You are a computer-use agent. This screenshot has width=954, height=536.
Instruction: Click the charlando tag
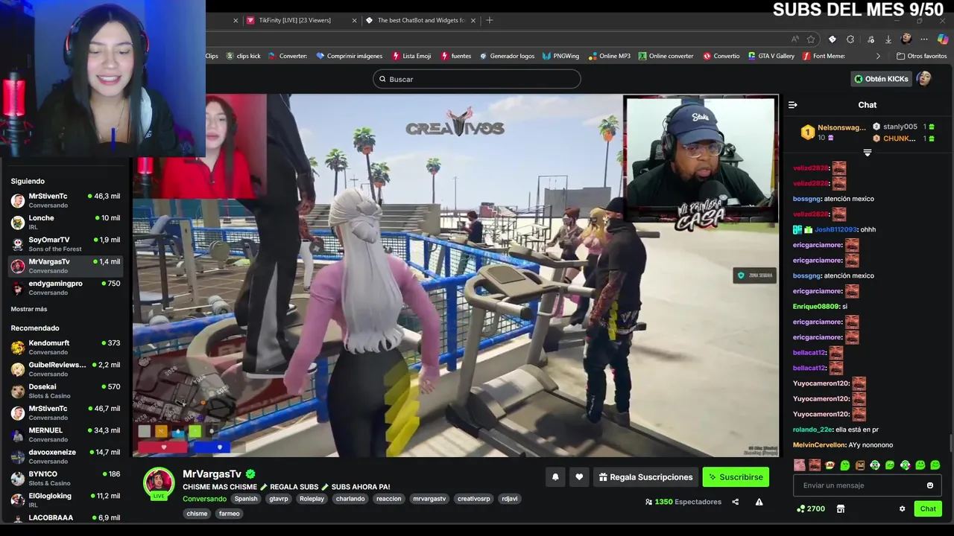(350, 499)
